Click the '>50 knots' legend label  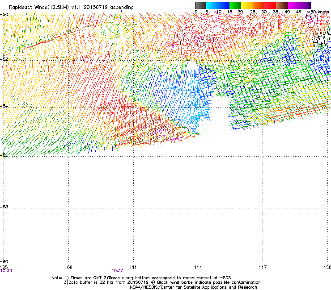[x=318, y=12]
